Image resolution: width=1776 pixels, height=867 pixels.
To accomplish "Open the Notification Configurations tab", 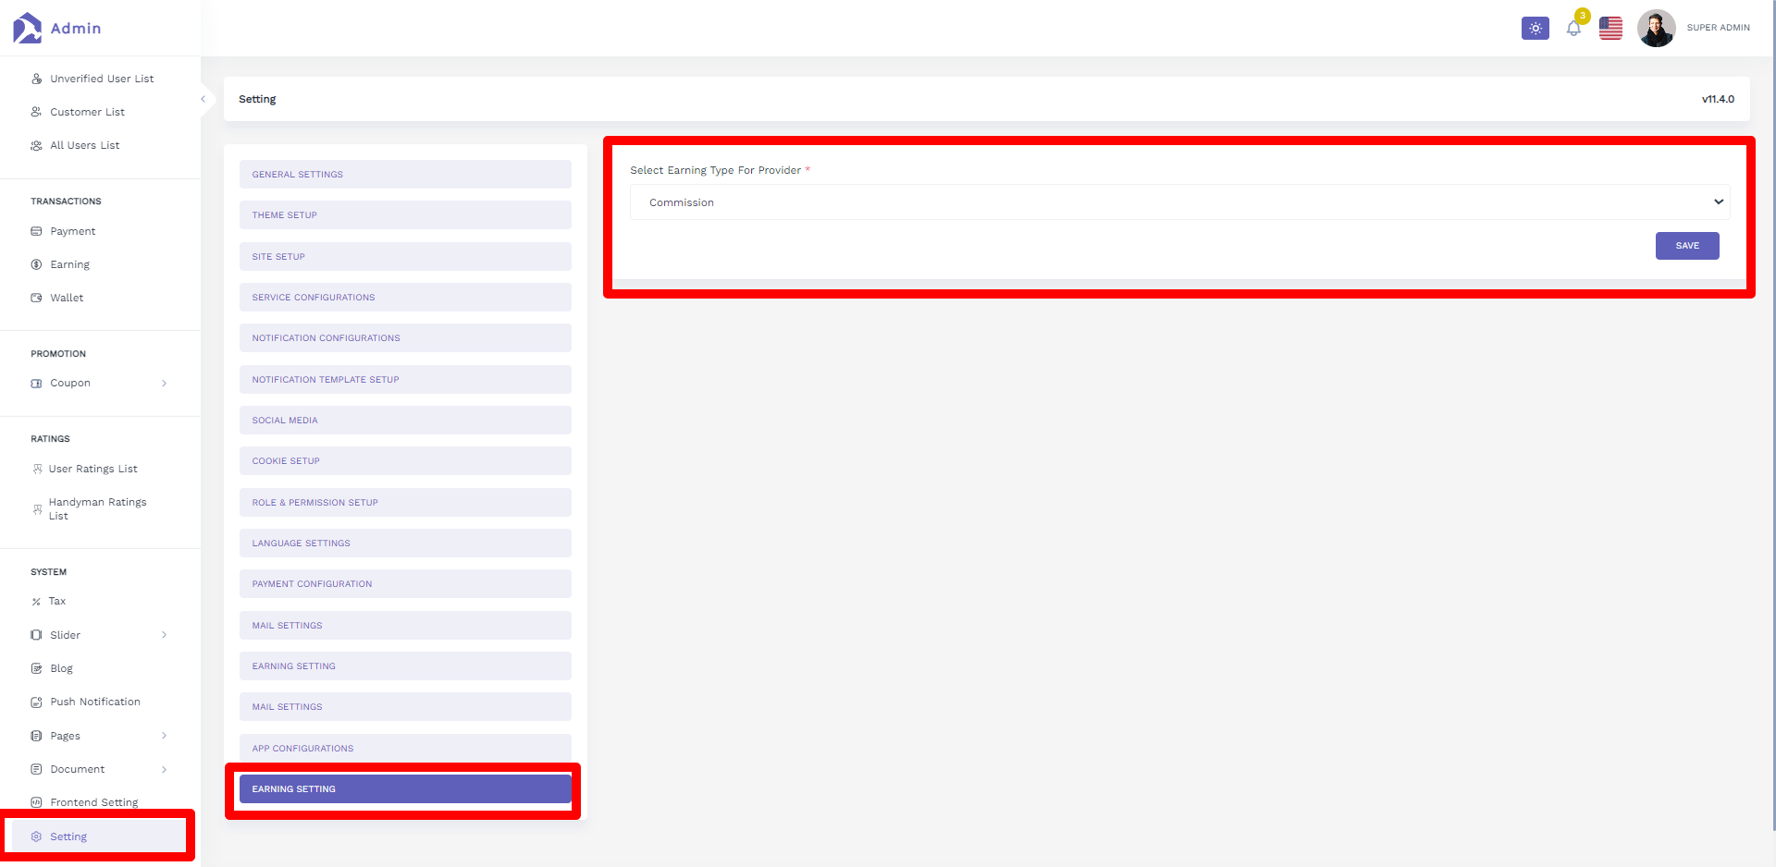I will click(x=405, y=337).
